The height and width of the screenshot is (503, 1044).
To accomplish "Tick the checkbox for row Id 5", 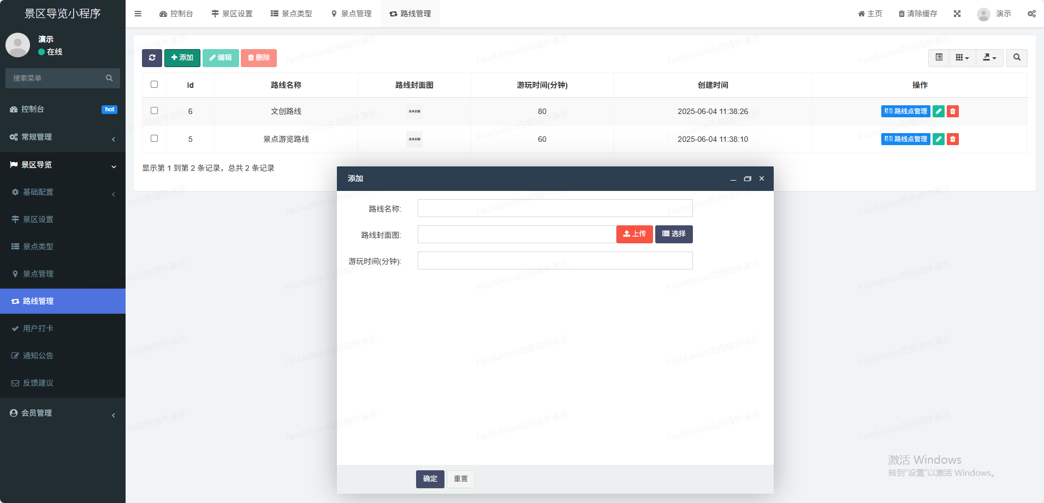I will click(154, 139).
